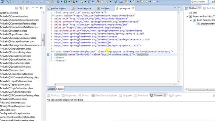Toggle Link with Editor in package explorer

[x=21, y=8]
